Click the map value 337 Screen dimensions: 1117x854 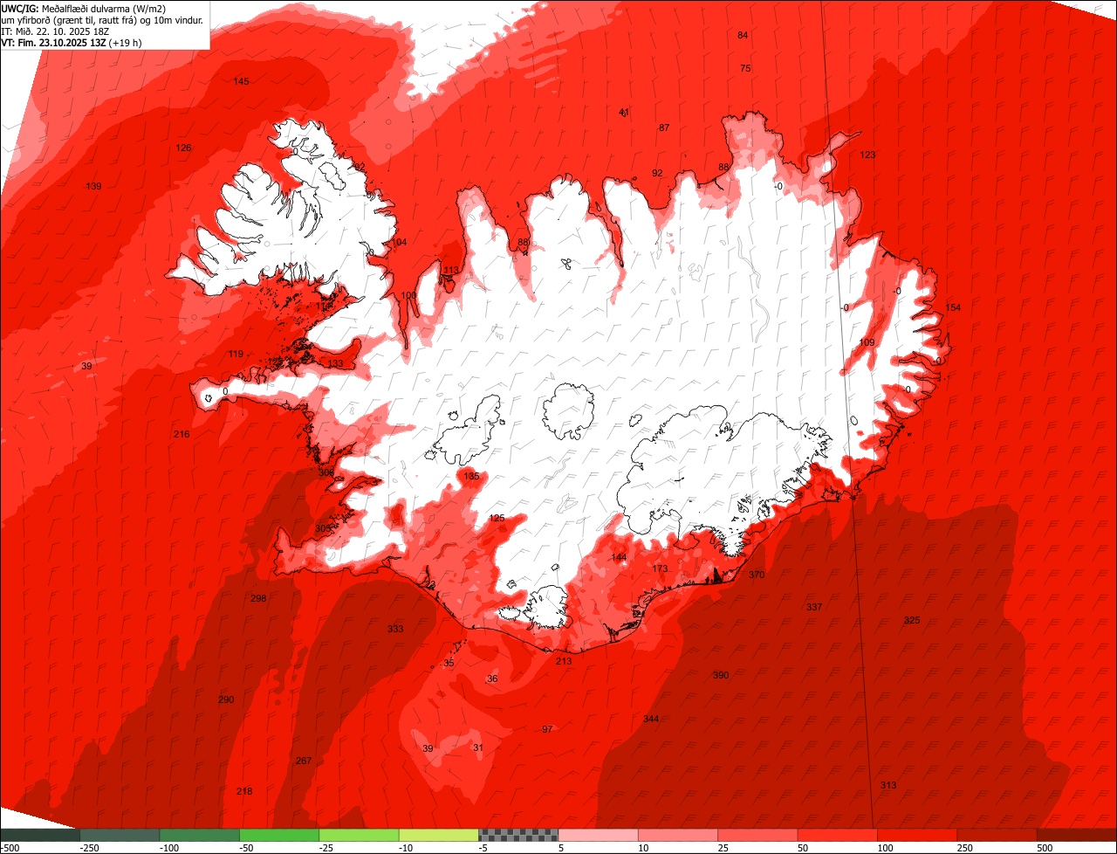tap(814, 606)
